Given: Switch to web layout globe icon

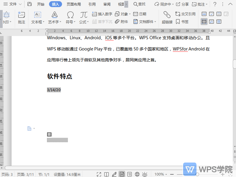Looking at the screenshot, I should (137, 174).
